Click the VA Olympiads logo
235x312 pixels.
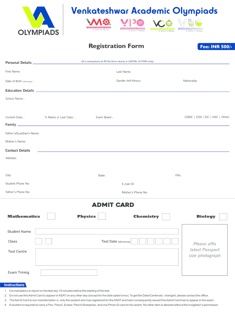tap(38, 21)
